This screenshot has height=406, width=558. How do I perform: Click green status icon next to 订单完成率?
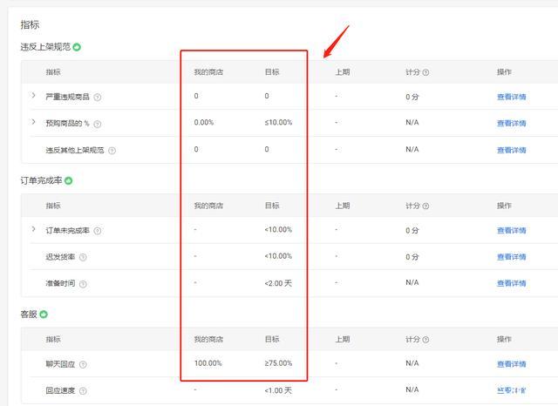click(69, 180)
